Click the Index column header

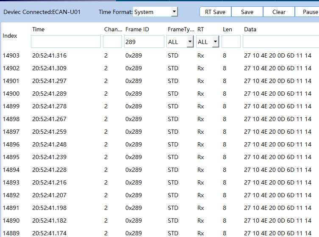(x=10, y=36)
